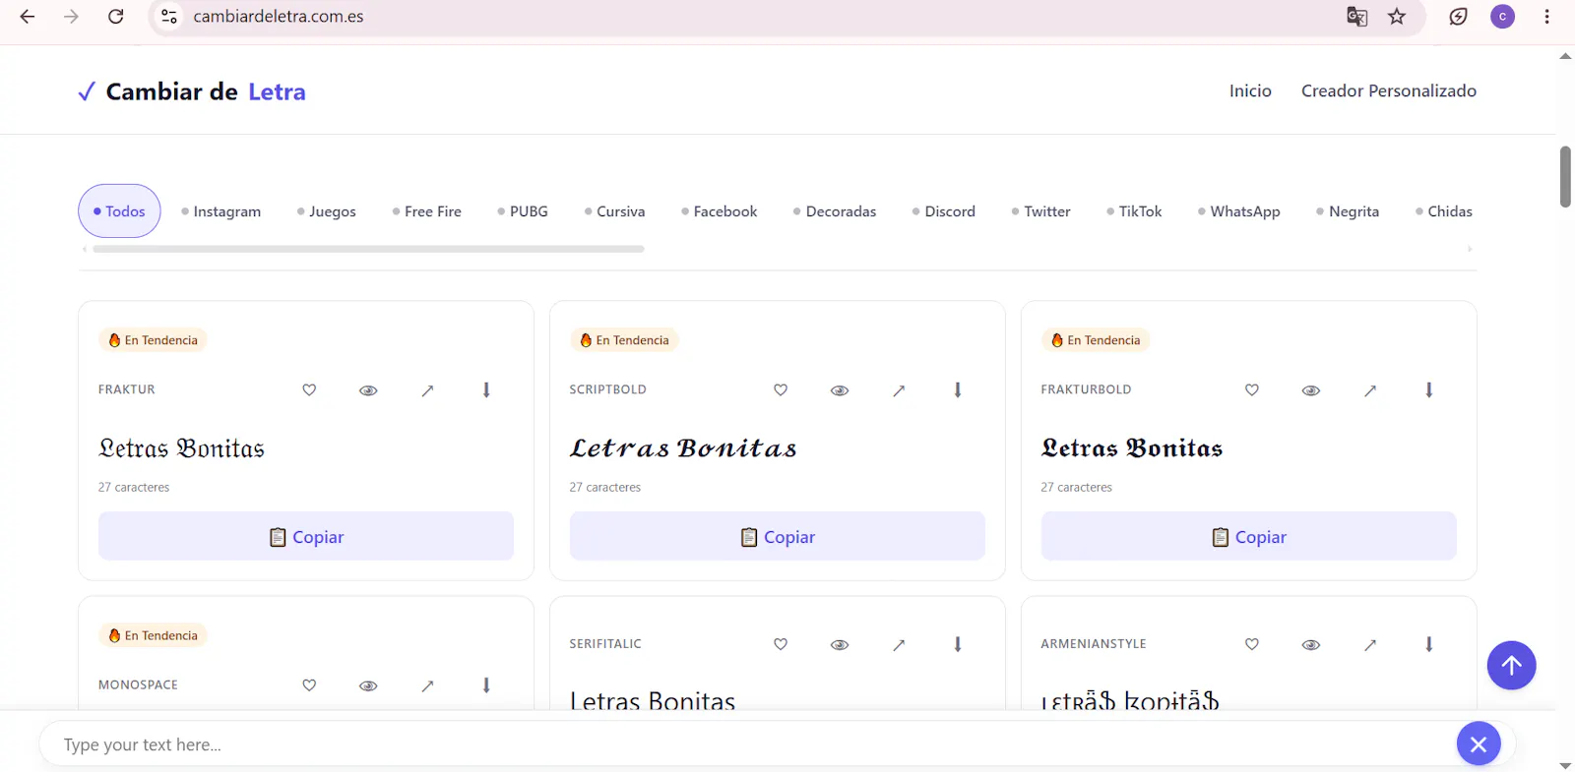Download the MONOSPACE style
The width and height of the screenshot is (1575, 772).
click(x=486, y=685)
